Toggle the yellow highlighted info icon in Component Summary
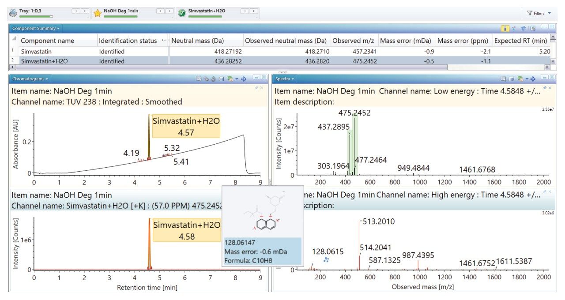Screen dimensions: 565x300 pos(505,28)
